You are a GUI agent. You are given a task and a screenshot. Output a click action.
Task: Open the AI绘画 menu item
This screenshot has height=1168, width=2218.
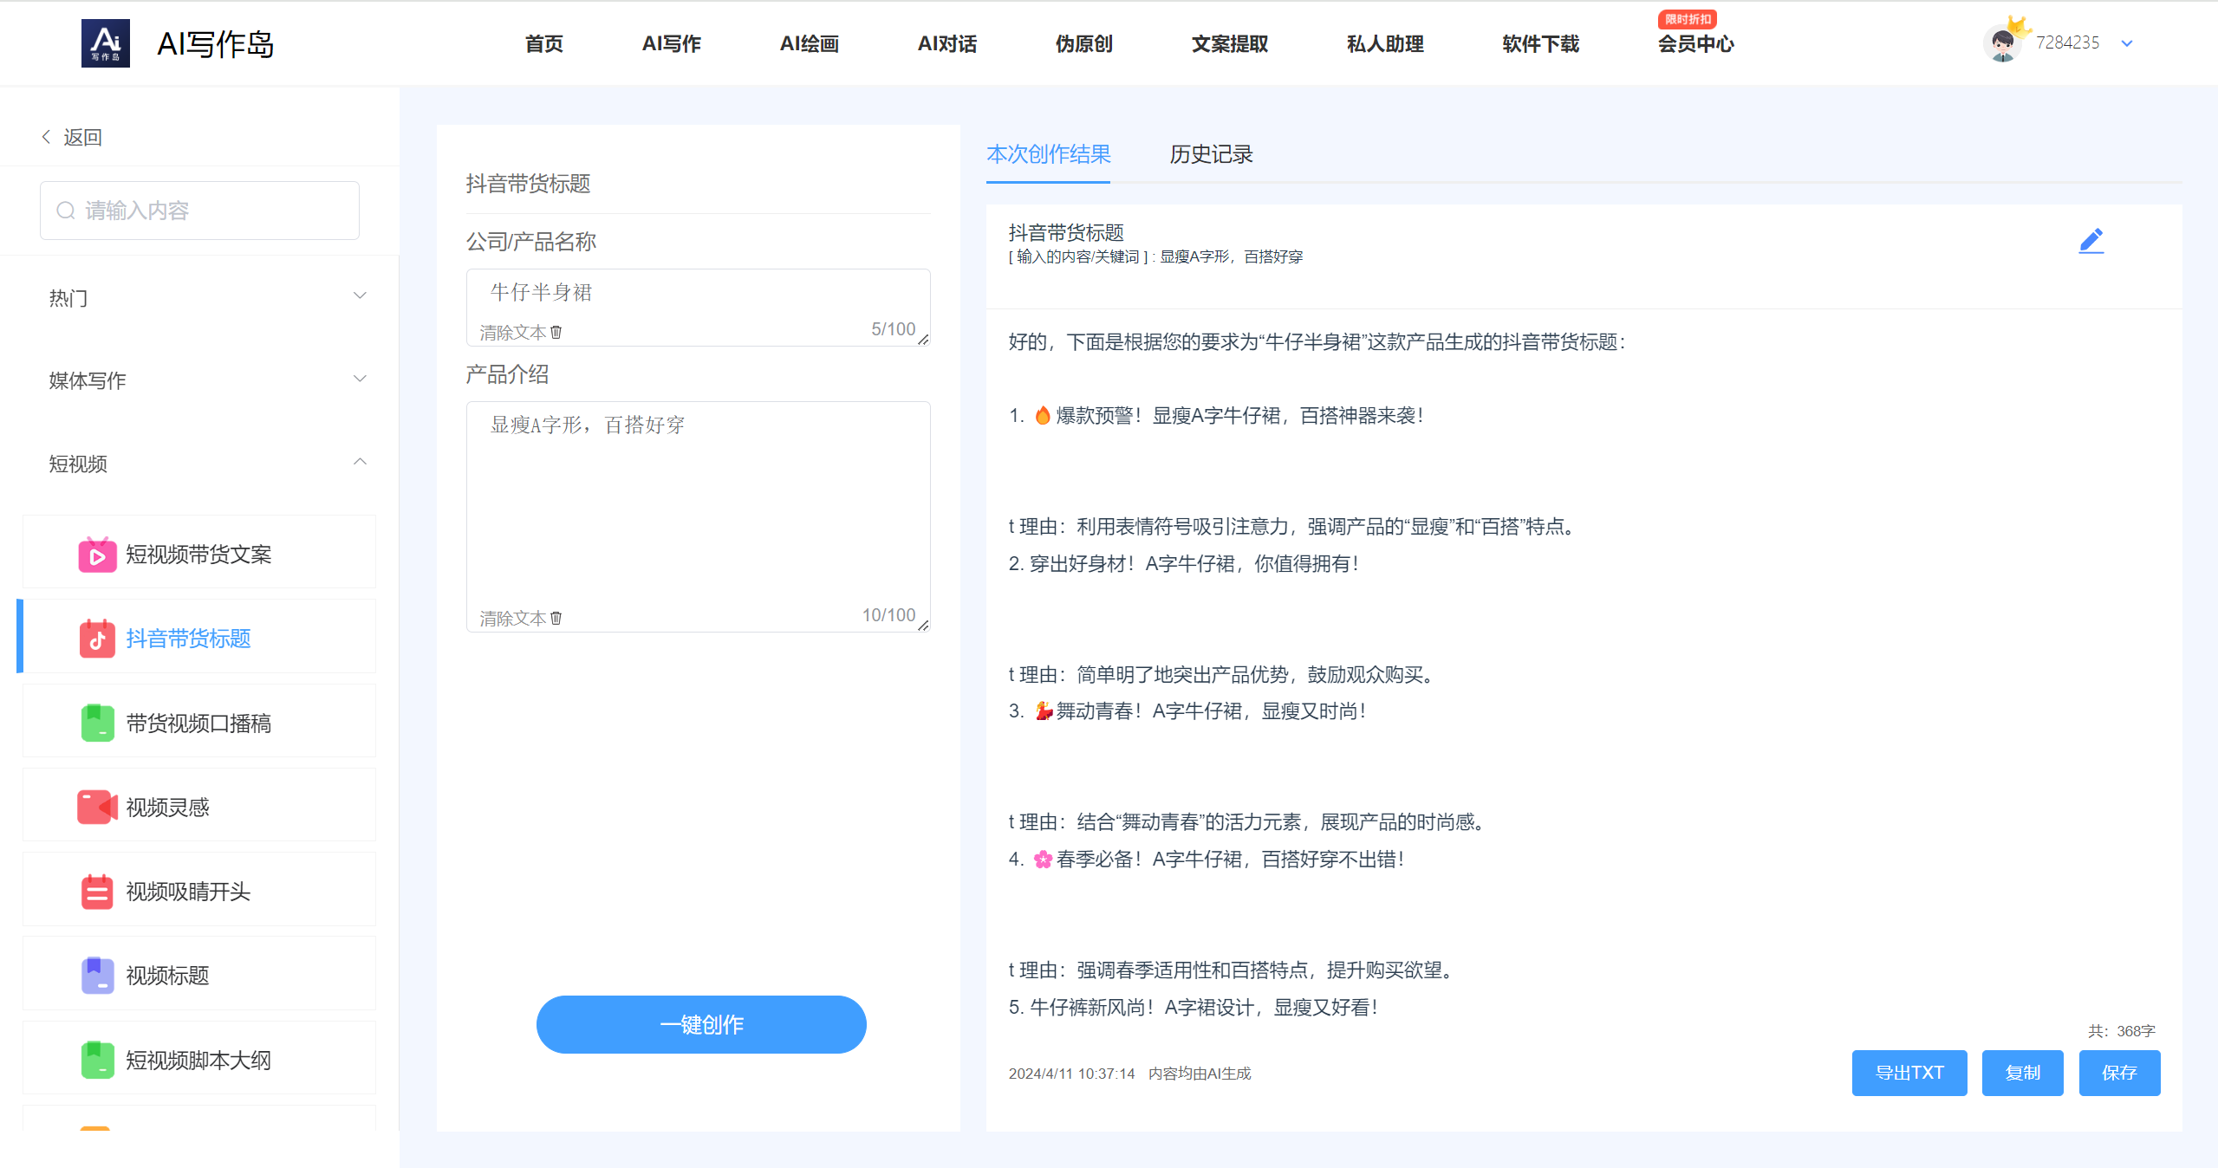[809, 43]
